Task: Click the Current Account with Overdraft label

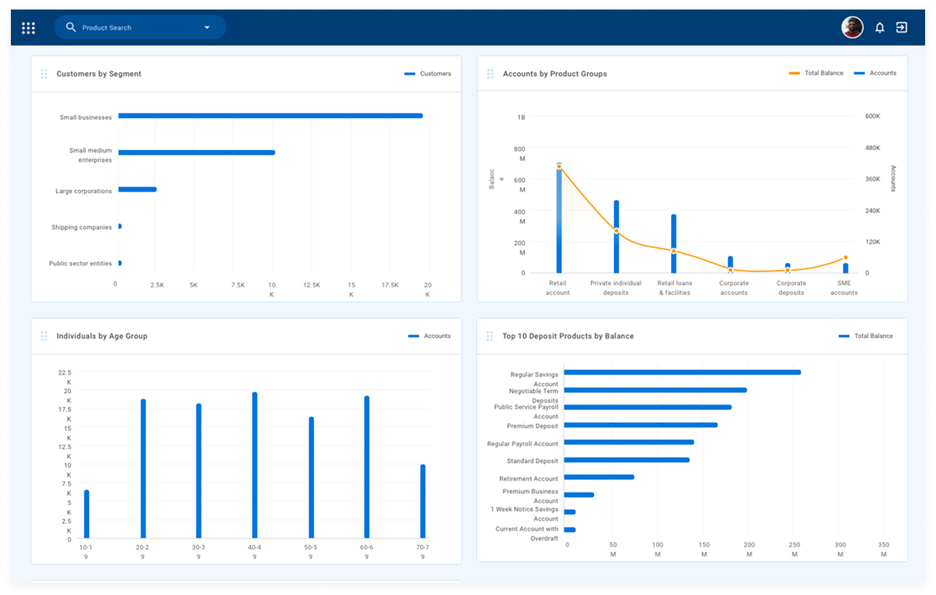Action: pyautogui.click(x=527, y=533)
